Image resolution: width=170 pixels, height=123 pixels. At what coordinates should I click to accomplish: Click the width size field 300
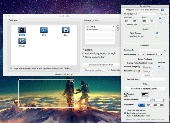[145, 21]
